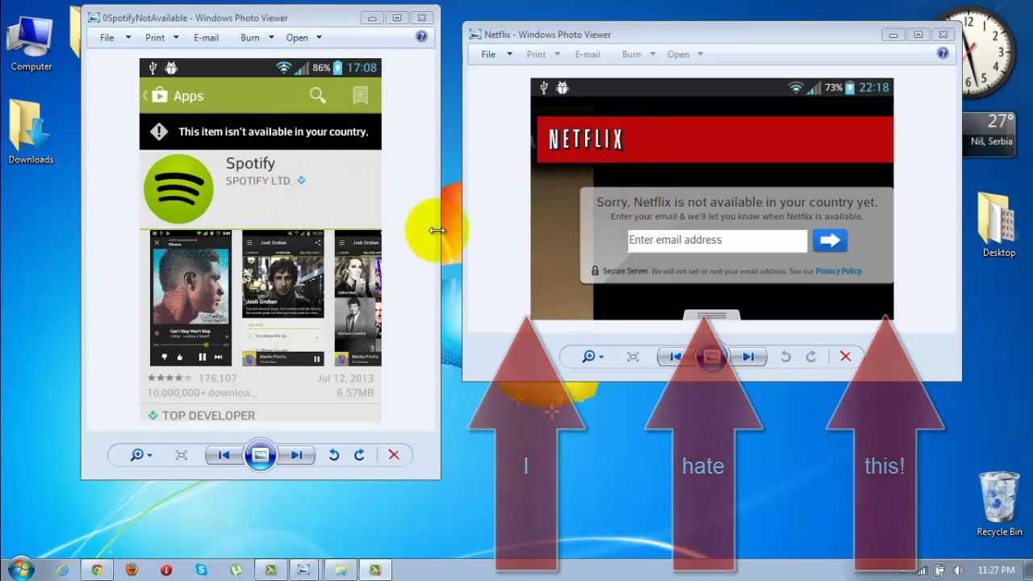Click actual size icon in Spotify window

(x=182, y=455)
